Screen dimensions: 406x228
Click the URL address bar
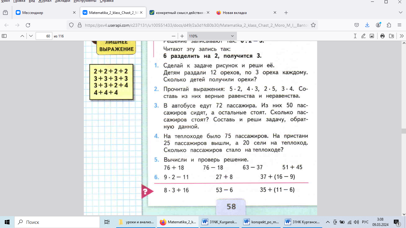click(x=196, y=25)
